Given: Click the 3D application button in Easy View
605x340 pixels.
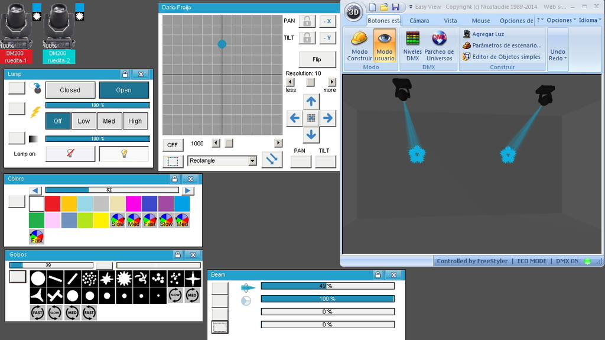Looking at the screenshot, I should [x=353, y=12].
